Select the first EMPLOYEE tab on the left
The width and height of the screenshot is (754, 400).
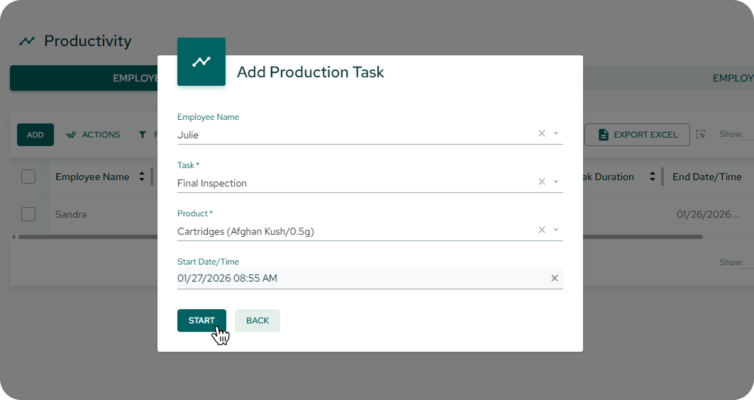tap(84, 78)
